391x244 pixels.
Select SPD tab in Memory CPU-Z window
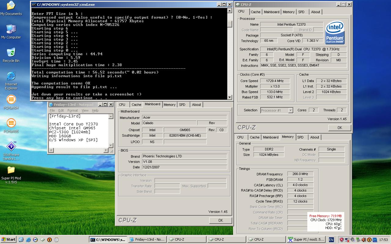301,137
